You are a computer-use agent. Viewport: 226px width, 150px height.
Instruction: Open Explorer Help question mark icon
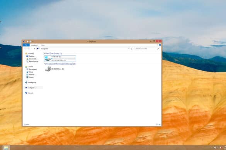(160, 45)
